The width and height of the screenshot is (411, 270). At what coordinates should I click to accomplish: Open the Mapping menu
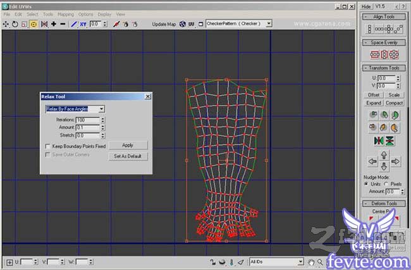tap(66, 14)
